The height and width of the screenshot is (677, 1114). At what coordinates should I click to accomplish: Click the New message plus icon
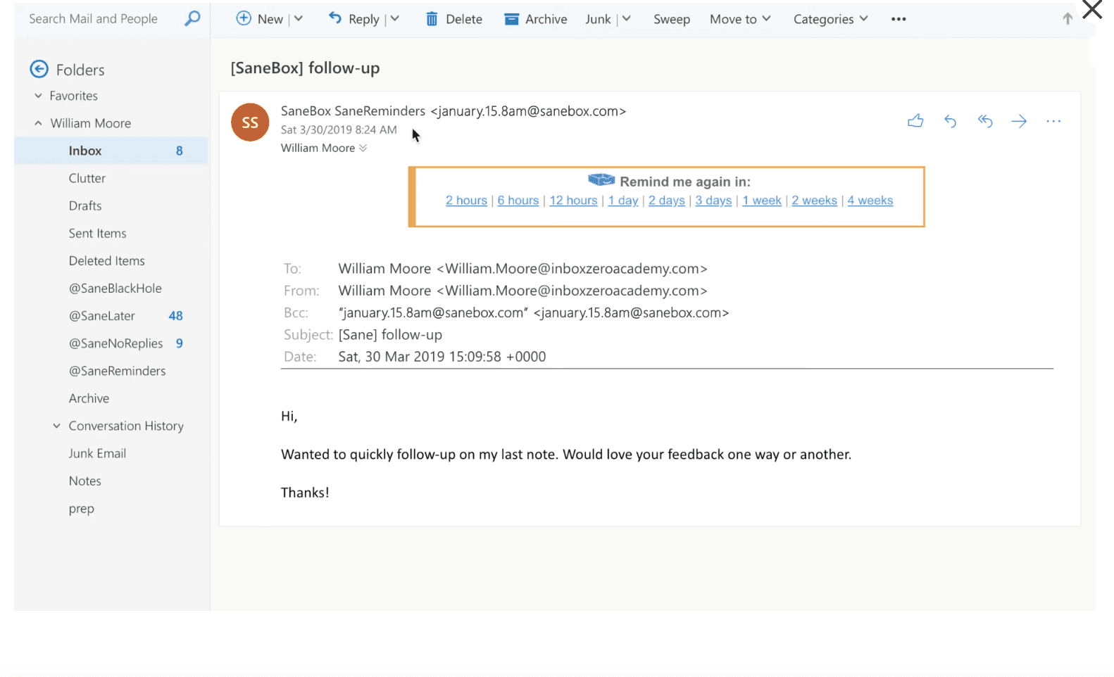coord(244,18)
